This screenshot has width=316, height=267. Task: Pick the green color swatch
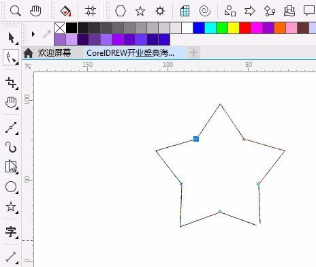(222, 28)
